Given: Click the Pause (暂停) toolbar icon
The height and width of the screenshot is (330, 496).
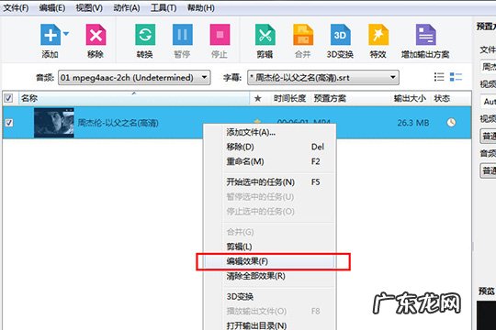Looking at the screenshot, I should click(182, 35).
